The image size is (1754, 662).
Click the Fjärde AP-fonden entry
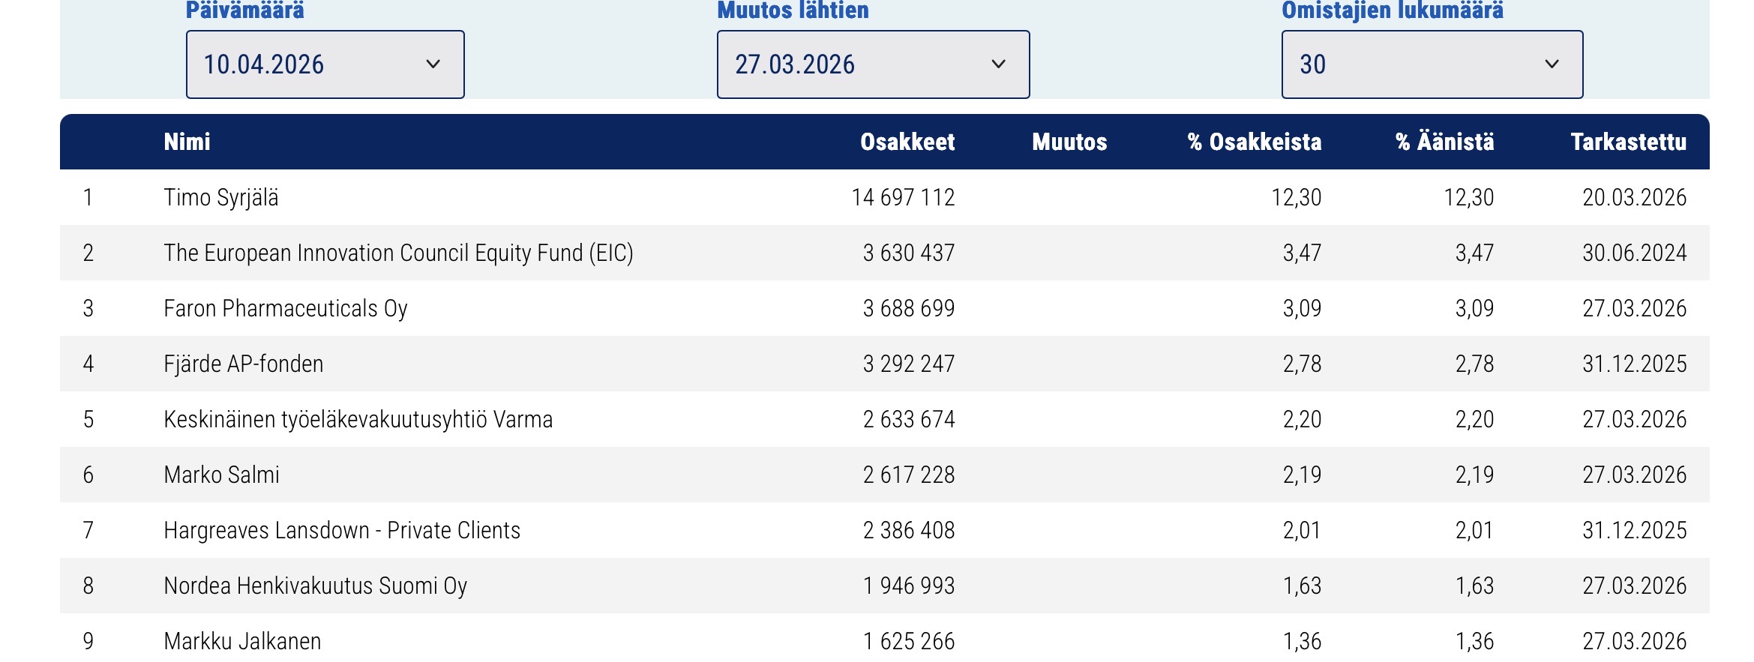(x=244, y=364)
